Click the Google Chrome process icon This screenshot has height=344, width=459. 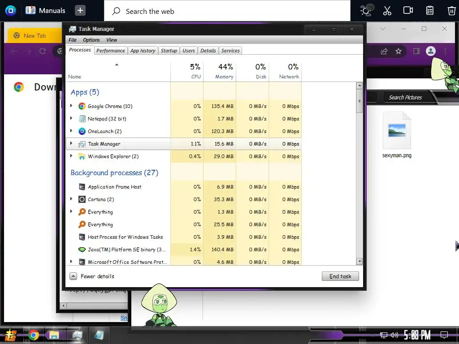82,106
